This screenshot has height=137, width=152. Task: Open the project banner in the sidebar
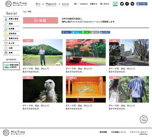tap(11, 66)
